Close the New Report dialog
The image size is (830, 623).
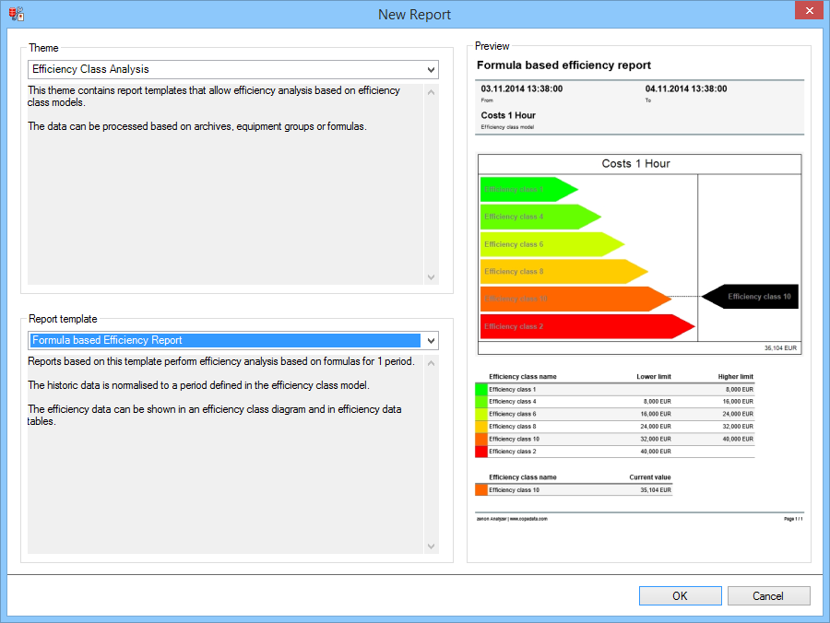(810, 10)
